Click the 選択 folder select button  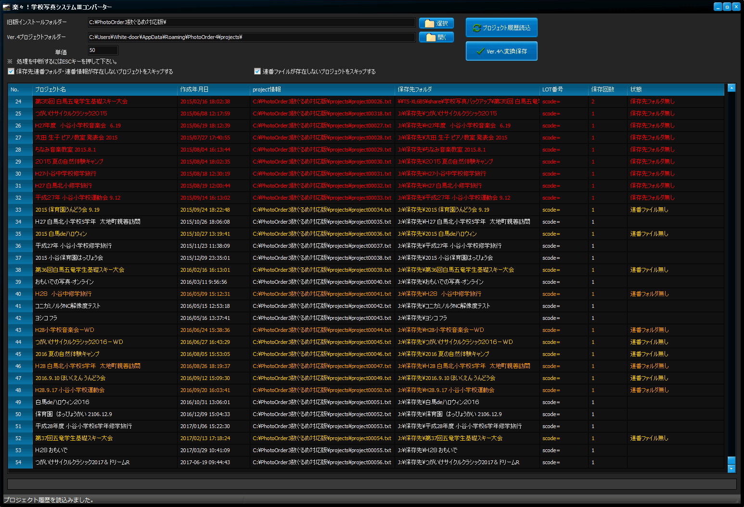pyautogui.click(x=436, y=23)
